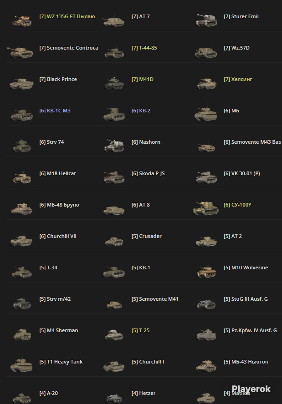This screenshot has height=404, width=282.
Task: Select the Nashorn tank icon
Action: tap(114, 146)
